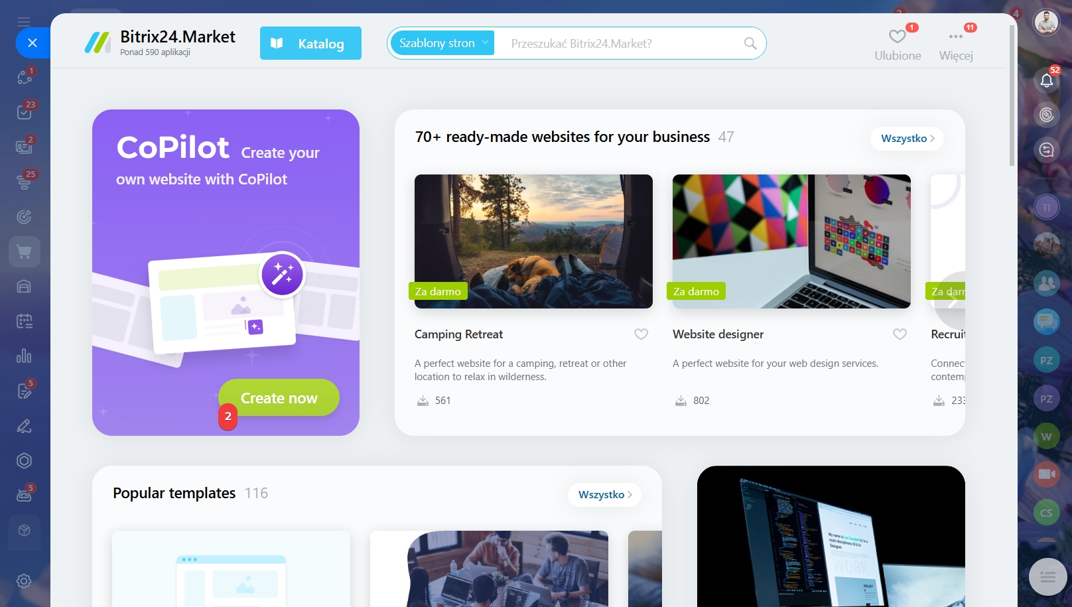Open the sidebar settings gear icon
The image size is (1072, 607).
coord(24,581)
